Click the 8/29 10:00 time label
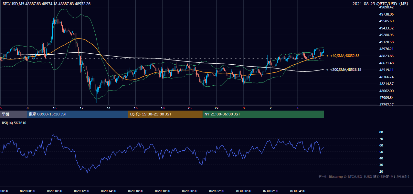Viewport: 413px width, 194px height. [55, 191]
